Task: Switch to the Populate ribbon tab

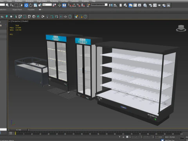Action: point(31,9)
